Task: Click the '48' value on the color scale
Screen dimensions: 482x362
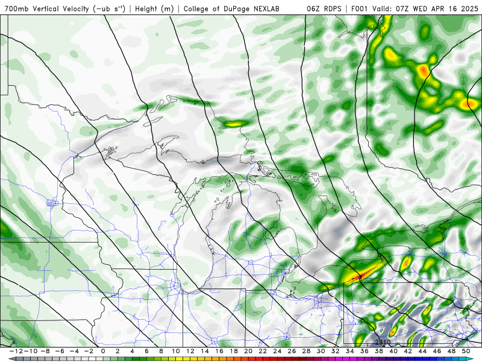Action: tap(451, 351)
